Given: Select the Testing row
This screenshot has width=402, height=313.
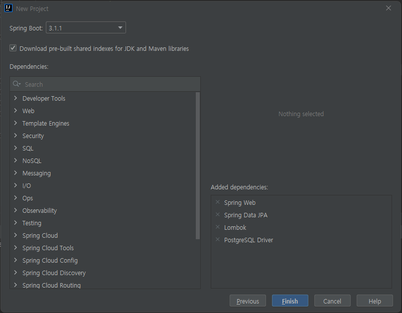Looking at the screenshot, I should 103,223.
